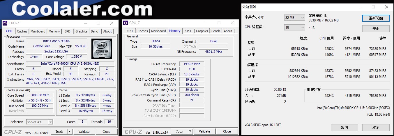
Task: Click the FSB:DRAM 1:30 value
Action: (x=192, y=69)
